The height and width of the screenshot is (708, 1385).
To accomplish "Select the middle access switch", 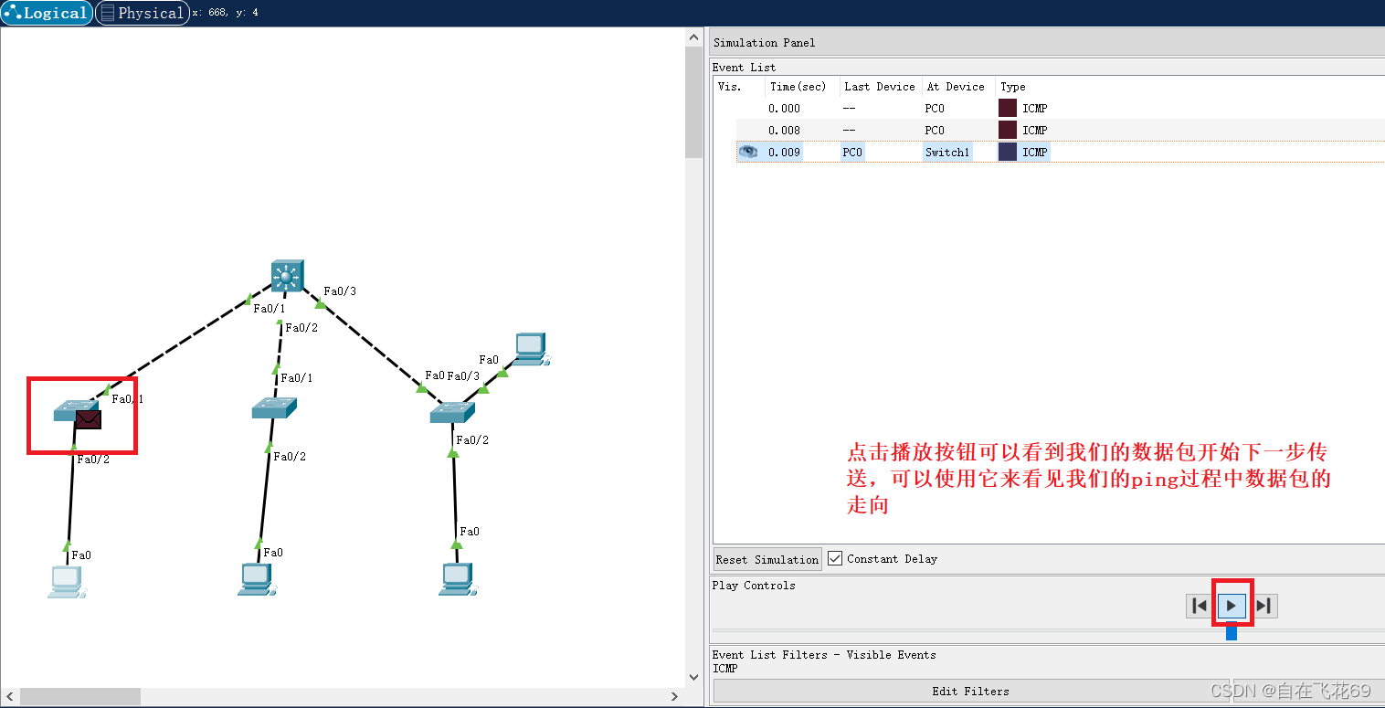I will [x=274, y=408].
